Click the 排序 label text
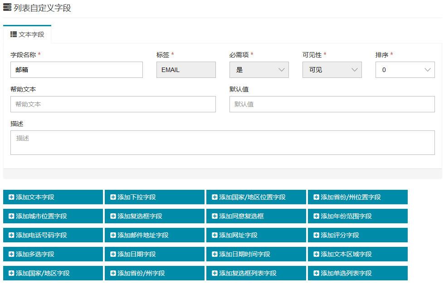Viewport: 444px width, 284px height. tap(382, 55)
